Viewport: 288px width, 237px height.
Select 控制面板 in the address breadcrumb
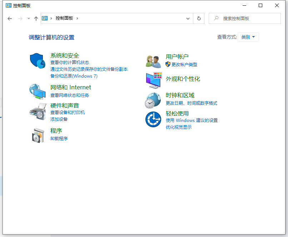64,18
